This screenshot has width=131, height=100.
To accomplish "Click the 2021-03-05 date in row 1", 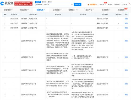I will [14, 19].
